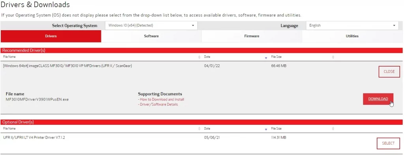The width and height of the screenshot is (404, 155).
Task: Open the Language dropdown showing English
Action: coord(352,26)
